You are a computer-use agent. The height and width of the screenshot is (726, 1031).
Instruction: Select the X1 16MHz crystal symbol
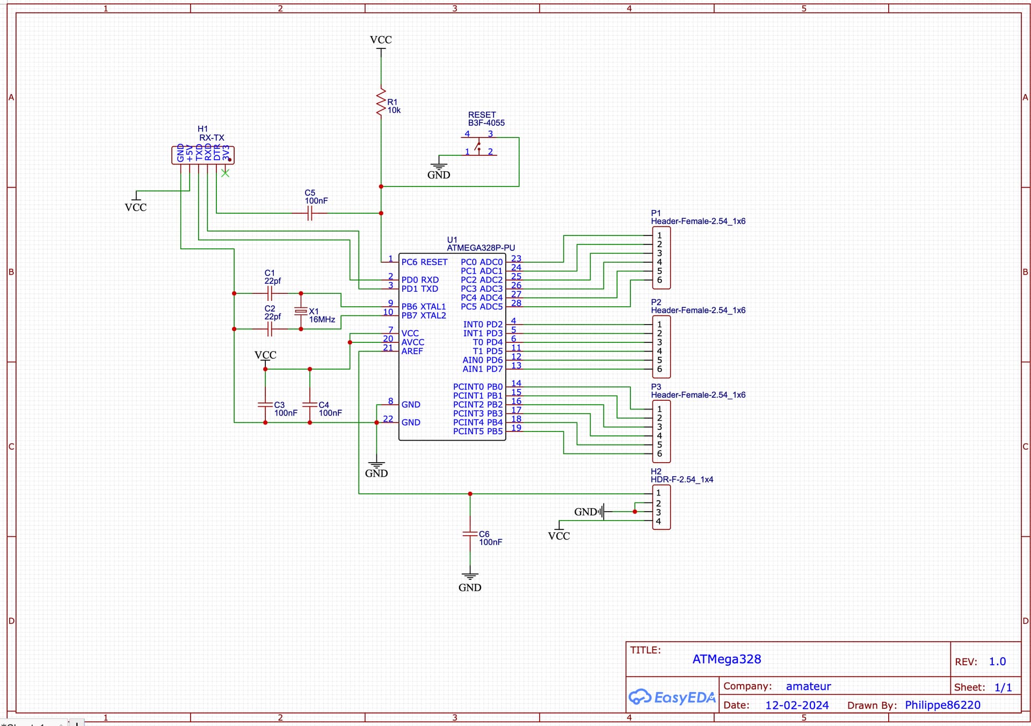pos(301,311)
